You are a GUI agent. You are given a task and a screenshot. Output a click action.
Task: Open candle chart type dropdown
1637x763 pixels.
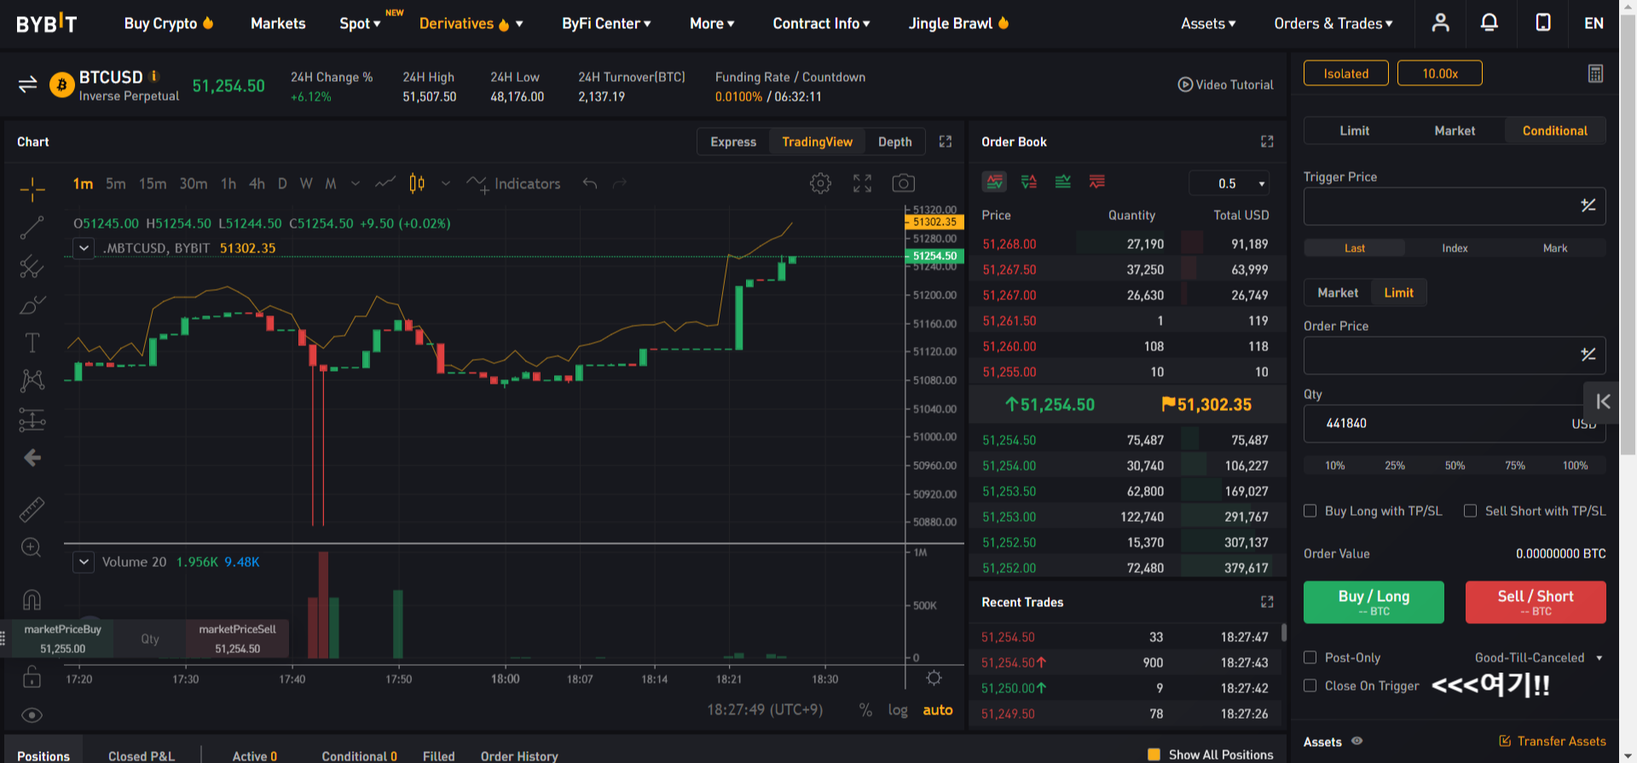[x=446, y=183]
